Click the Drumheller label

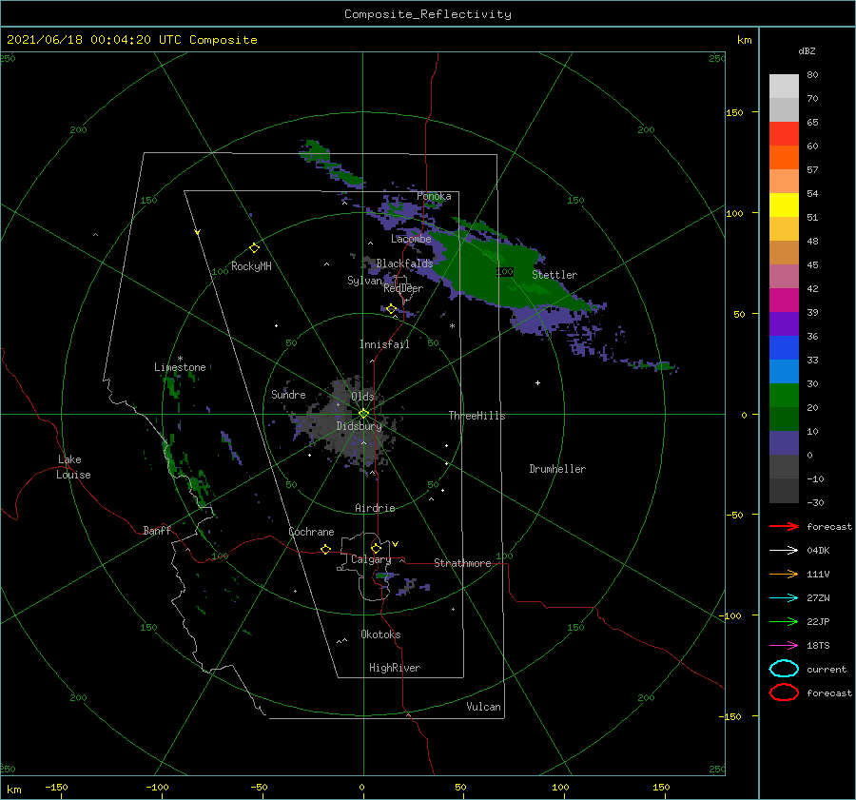click(x=557, y=469)
